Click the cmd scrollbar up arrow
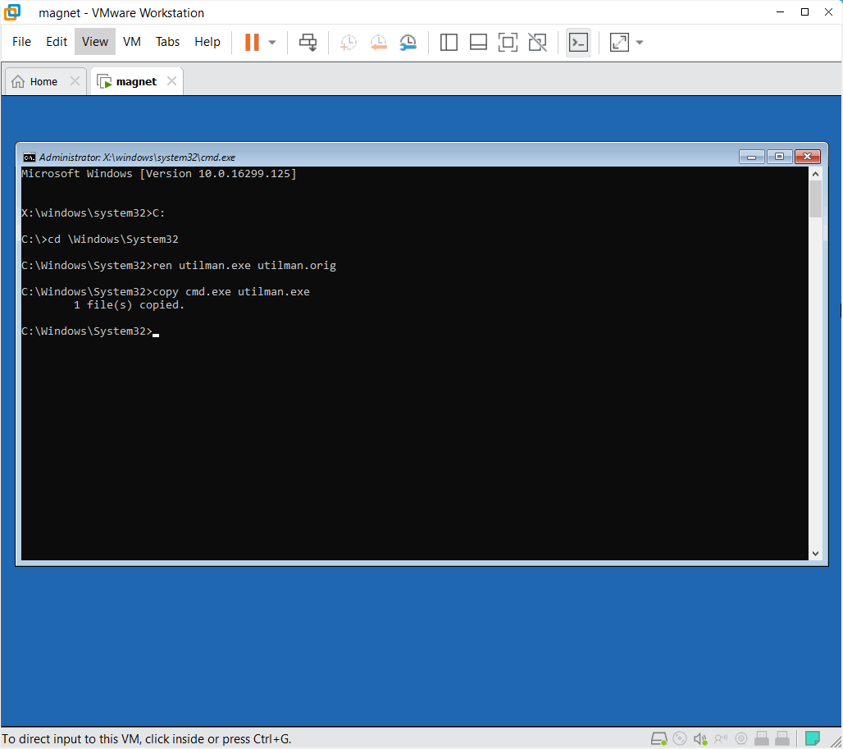Image resolution: width=843 pixels, height=749 pixels. coord(815,174)
